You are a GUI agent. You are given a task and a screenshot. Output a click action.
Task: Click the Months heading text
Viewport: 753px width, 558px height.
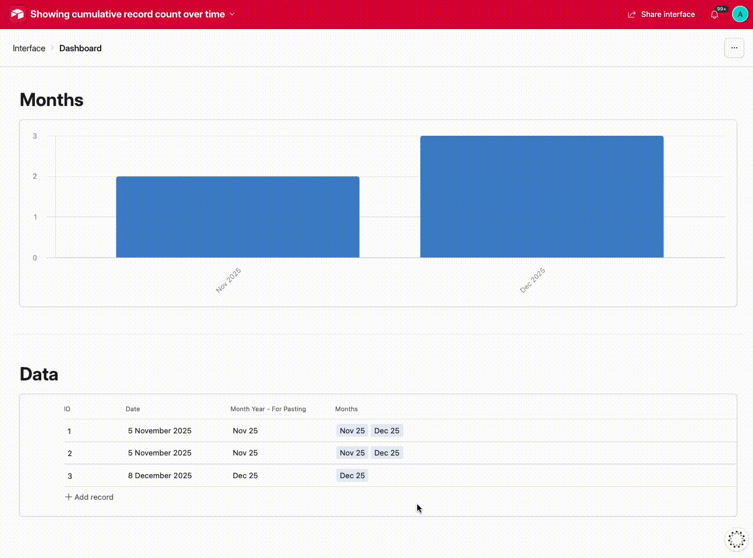pyautogui.click(x=52, y=100)
